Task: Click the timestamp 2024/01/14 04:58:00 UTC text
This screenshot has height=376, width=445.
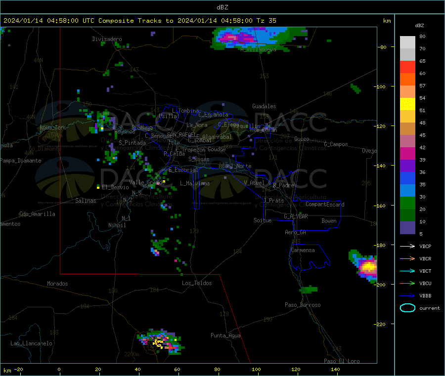Action: (49, 21)
